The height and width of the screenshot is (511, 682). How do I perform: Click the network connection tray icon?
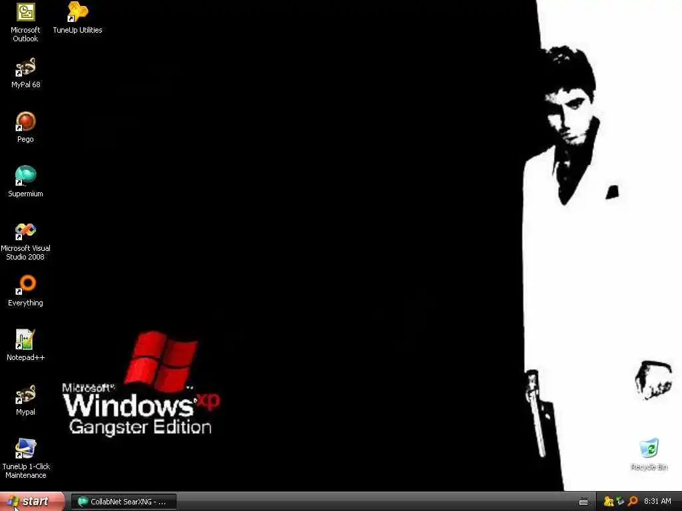tap(621, 502)
